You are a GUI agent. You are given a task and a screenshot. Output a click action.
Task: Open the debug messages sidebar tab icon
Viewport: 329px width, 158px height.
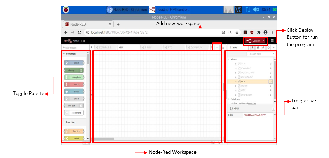pyautogui.click(x=263, y=48)
